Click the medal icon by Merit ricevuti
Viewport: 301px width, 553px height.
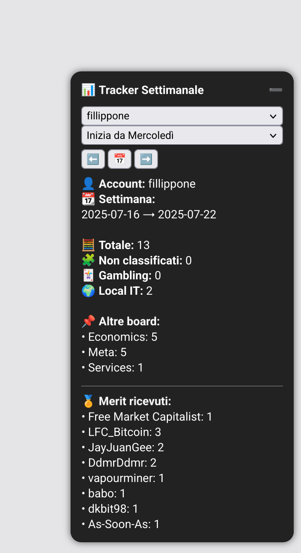click(x=88, y=401)
